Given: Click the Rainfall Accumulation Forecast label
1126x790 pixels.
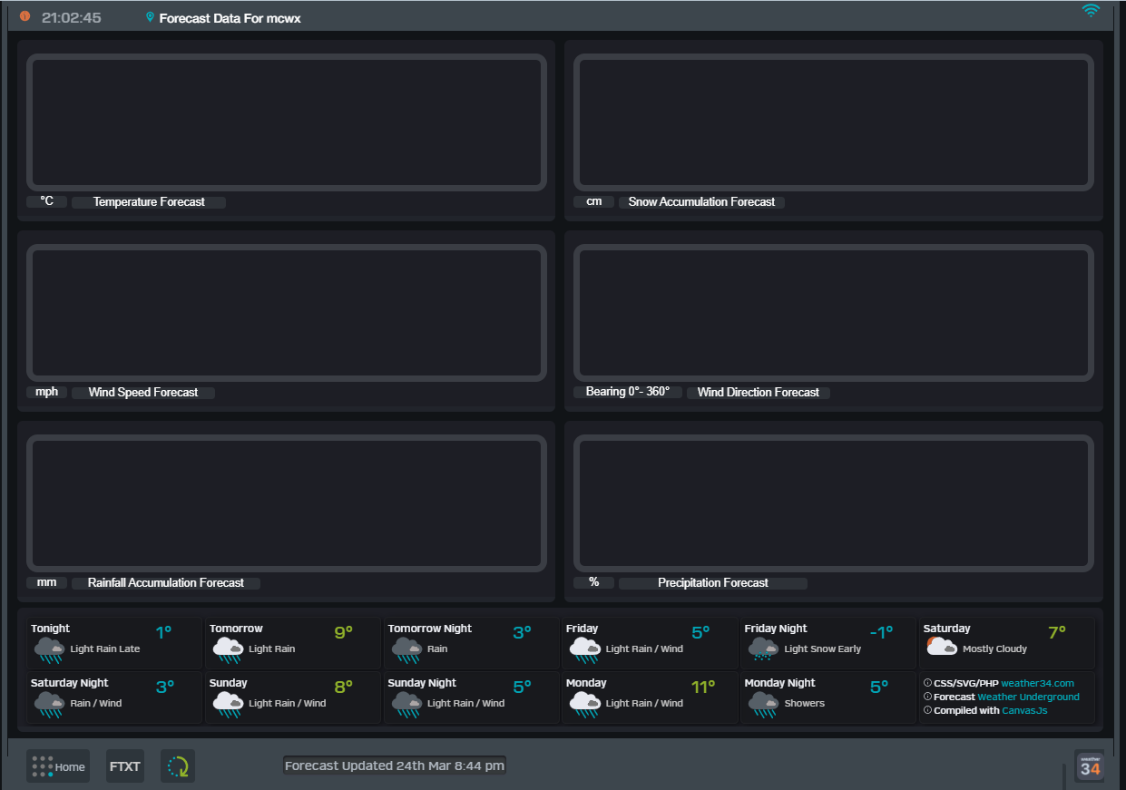Looking at the screenshot, I should point(166,583).
